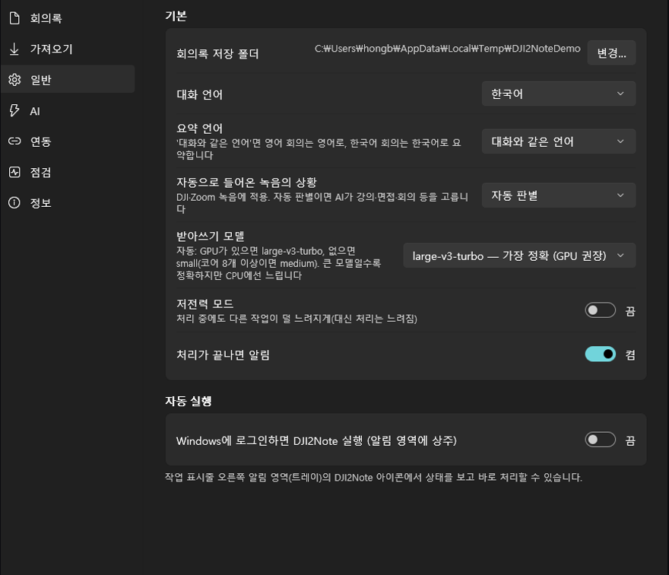Select the 일반 sidebar page

(68, 79)
